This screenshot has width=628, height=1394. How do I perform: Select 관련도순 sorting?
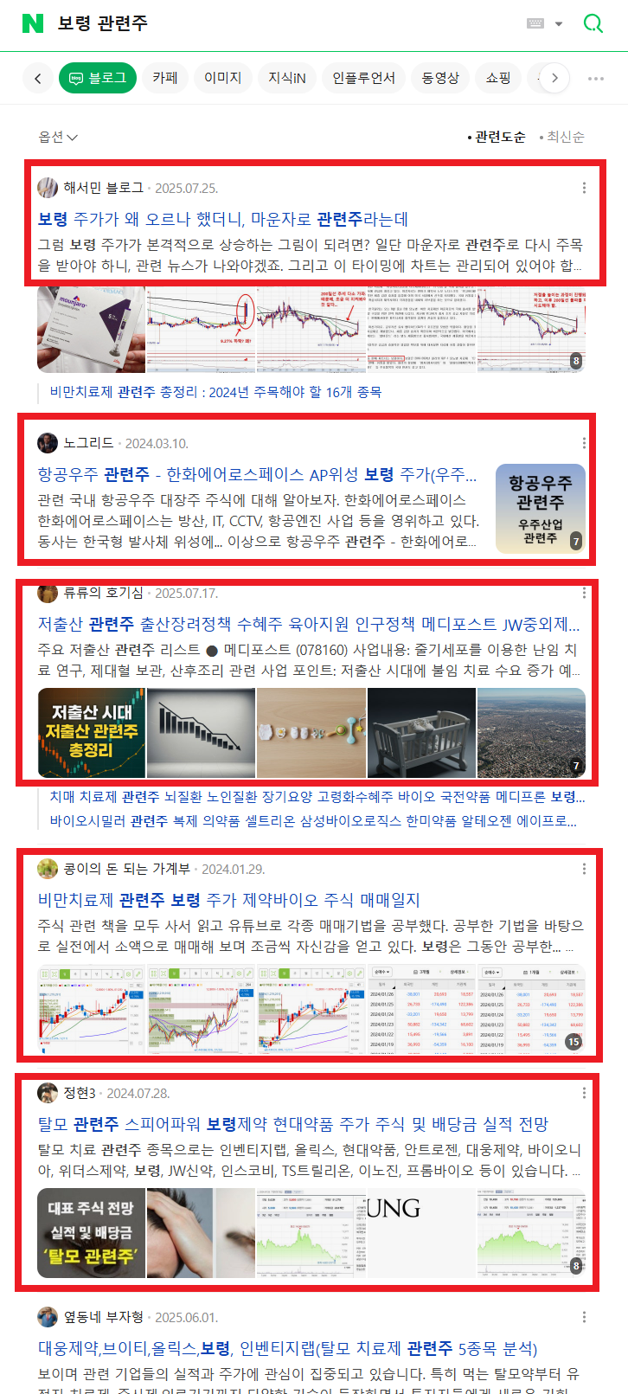(497, 137)
